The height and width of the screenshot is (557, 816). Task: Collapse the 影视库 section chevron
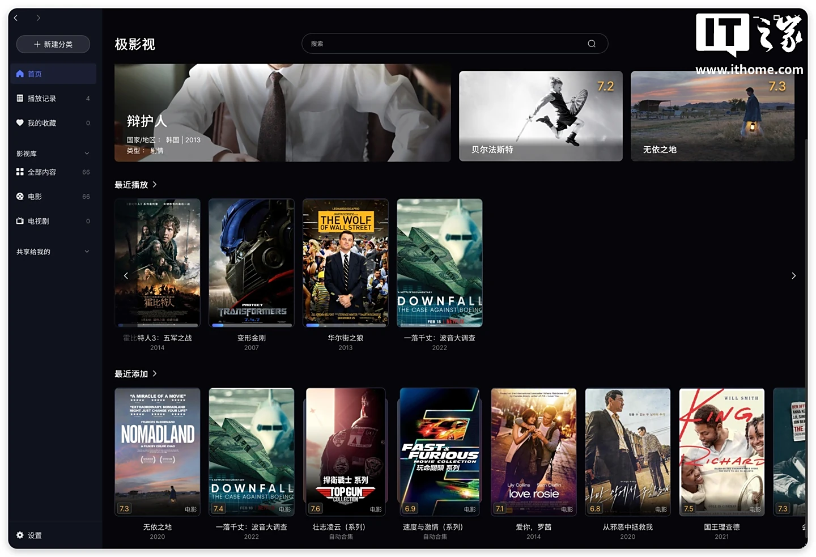87,153
